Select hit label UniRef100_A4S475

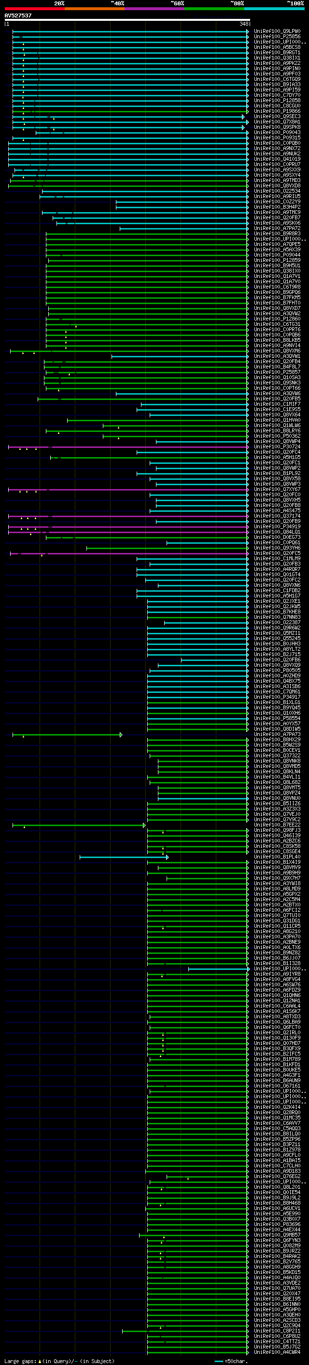tap(277, 511)
